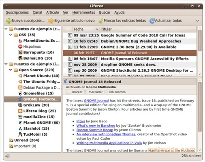Select the Liferea Blog feed icon
The image size is (205, 162).
pyautogui.click(x=20, y=111)
